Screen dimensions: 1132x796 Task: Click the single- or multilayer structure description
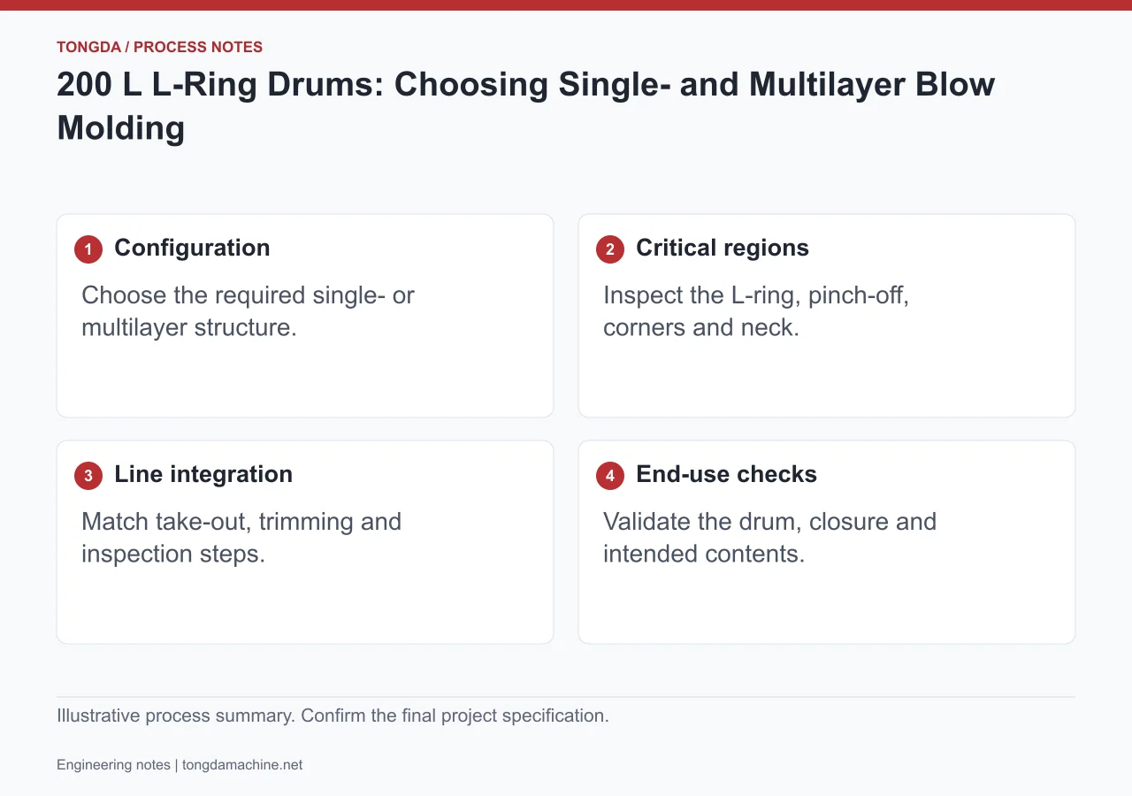pos(248,311)
